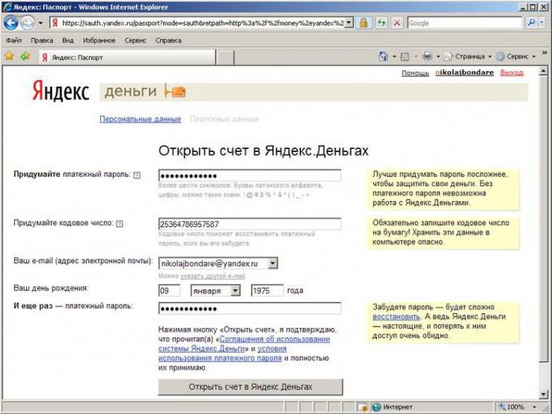Click the Favorites star icon
The width and height of the screenshot is (552, 414).
[9, 56]
